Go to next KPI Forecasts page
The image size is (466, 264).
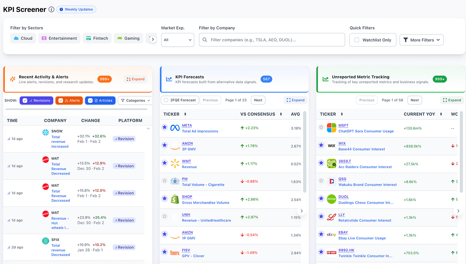point(258,100)
